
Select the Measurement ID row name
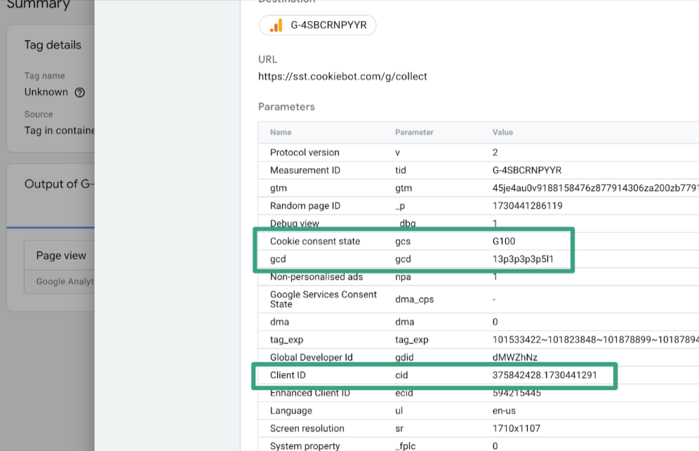click(x=305, y=170)
